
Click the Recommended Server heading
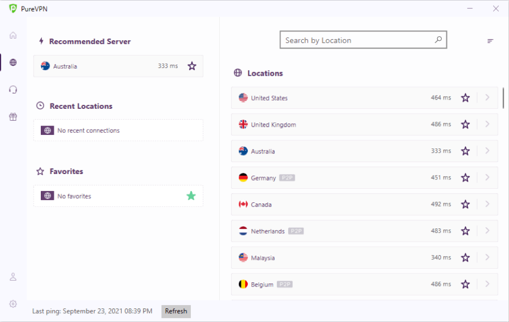click(x=90, y=41)
